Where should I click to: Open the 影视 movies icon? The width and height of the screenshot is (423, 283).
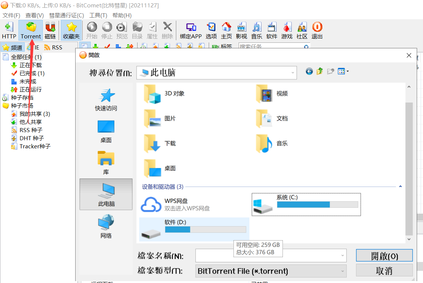[241, 30]
